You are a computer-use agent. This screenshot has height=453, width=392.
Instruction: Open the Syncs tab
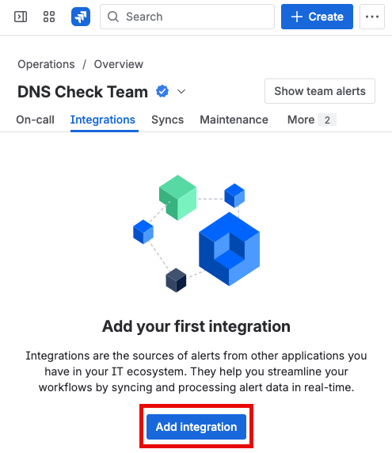click(x=168, y=120)
